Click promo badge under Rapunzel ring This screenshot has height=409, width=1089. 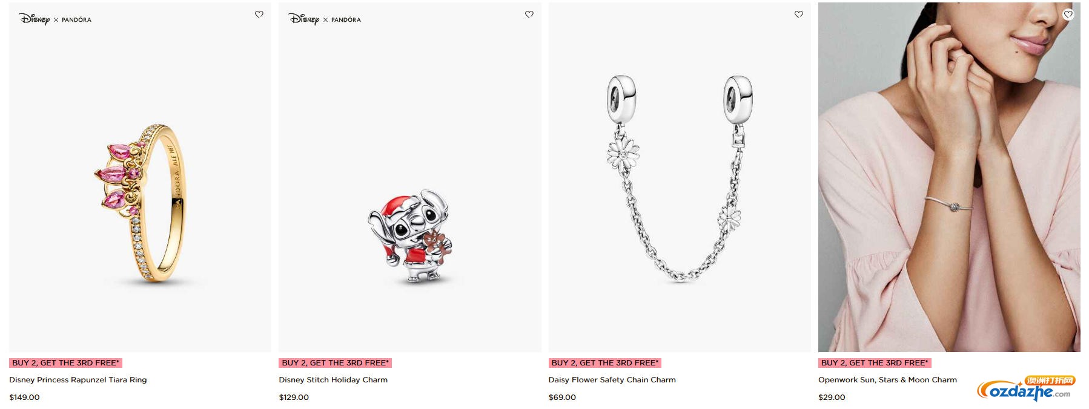[x=65, y=363]
